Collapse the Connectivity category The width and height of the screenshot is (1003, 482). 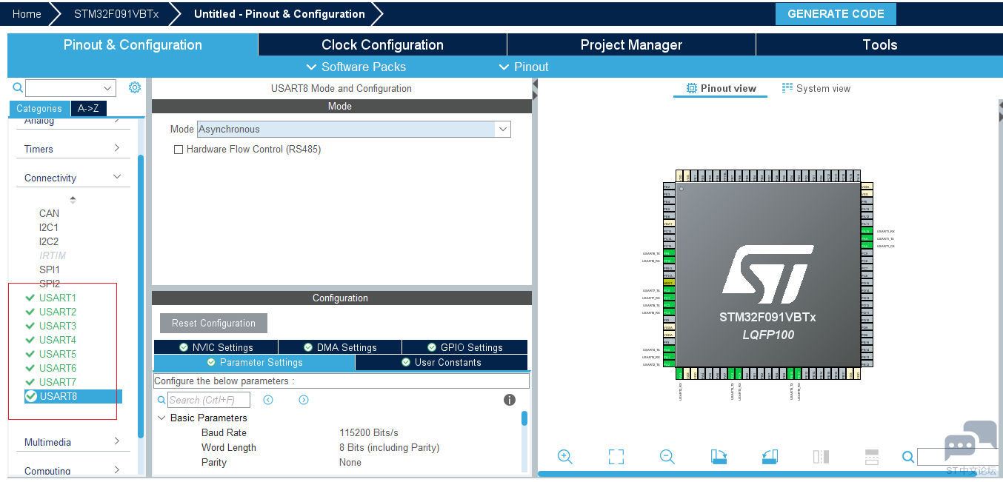pos(116,178)
